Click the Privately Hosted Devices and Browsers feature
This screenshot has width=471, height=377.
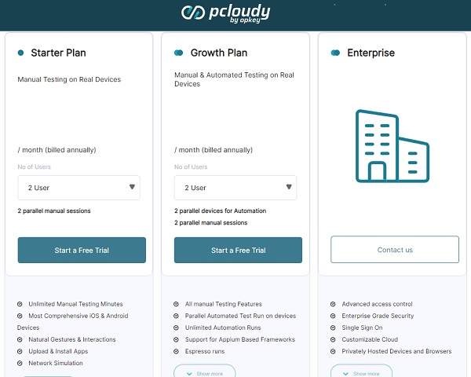(396, 351)
